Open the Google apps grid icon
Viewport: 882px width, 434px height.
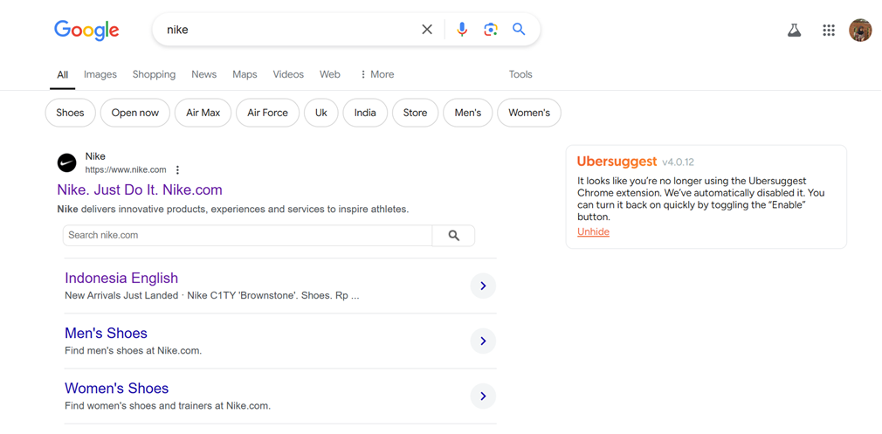829,31
